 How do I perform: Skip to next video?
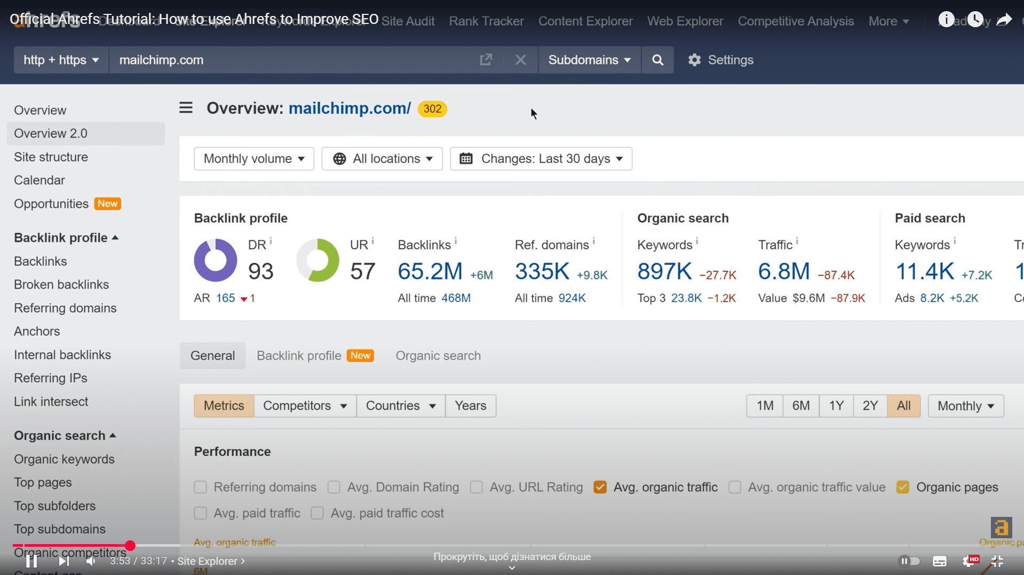(x=63, y=561)
